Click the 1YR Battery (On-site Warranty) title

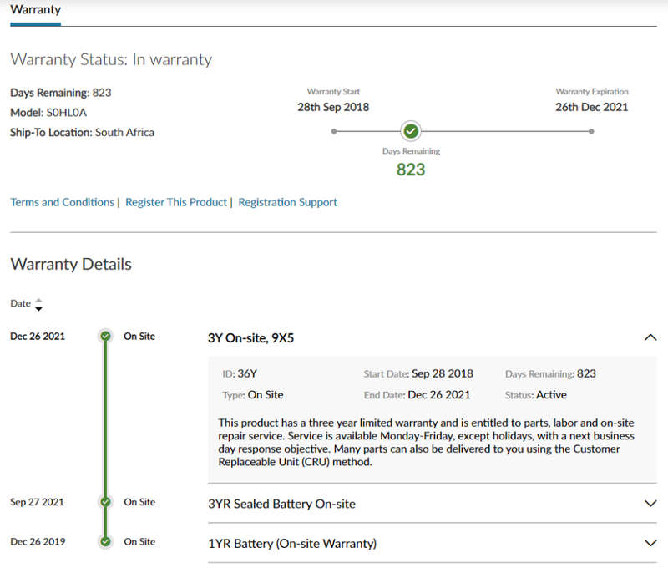tap(292, 543)
